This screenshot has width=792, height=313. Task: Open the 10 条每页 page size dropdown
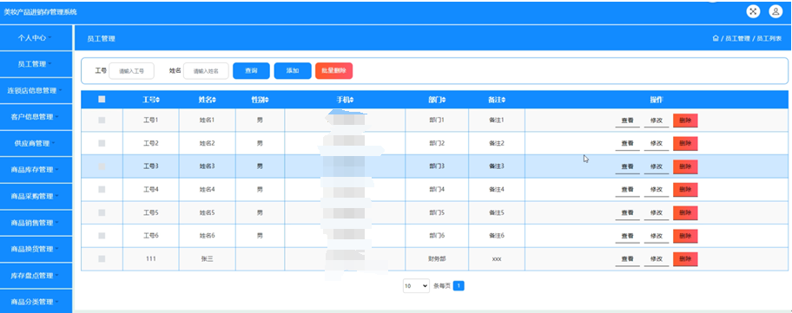[416, 286]
